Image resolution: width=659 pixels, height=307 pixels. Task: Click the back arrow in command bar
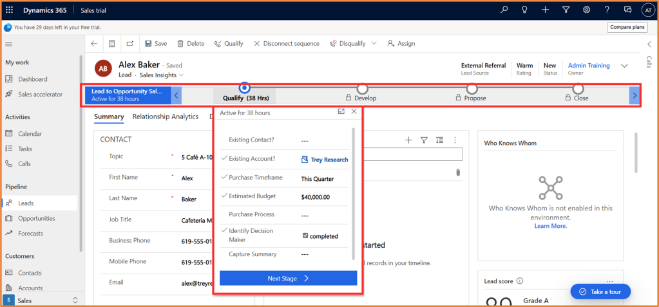(x=94, y=44)
